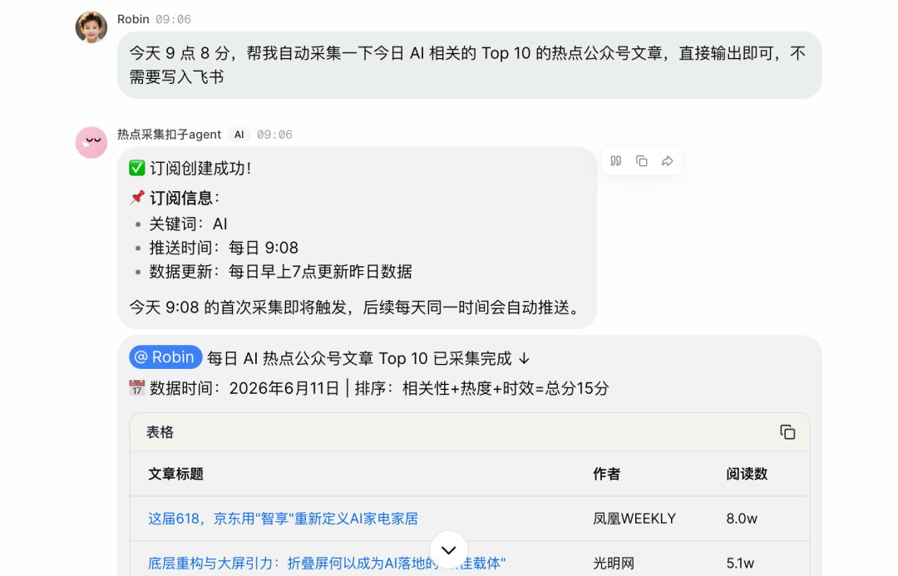Click the bullet 推送时间: 每日 9:08
898x576 pixels.
224,248
